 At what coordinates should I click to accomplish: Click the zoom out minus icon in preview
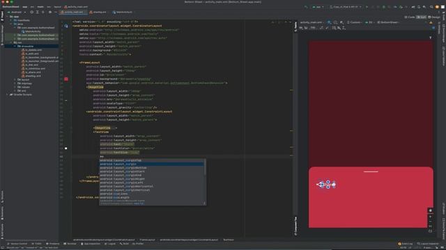pyautogui.click(x=431, y=222)
